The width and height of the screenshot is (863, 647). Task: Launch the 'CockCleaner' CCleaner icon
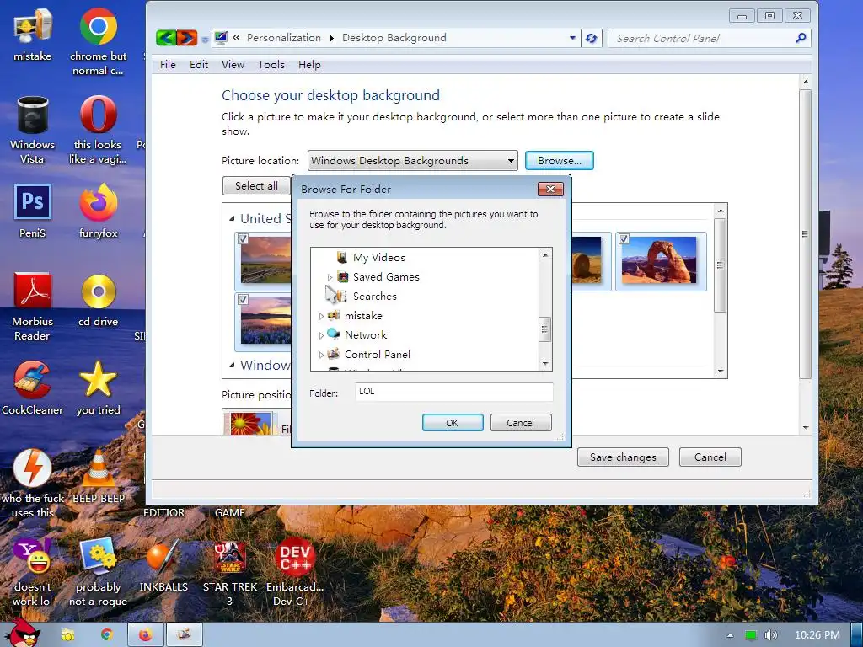click(x=33, y=388)
